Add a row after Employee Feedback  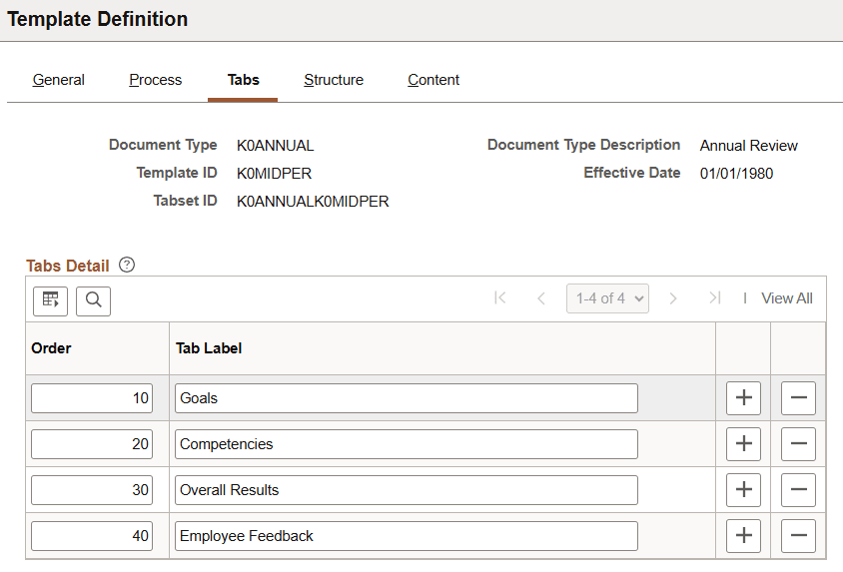pyautogui.click(x=743, y=536)
